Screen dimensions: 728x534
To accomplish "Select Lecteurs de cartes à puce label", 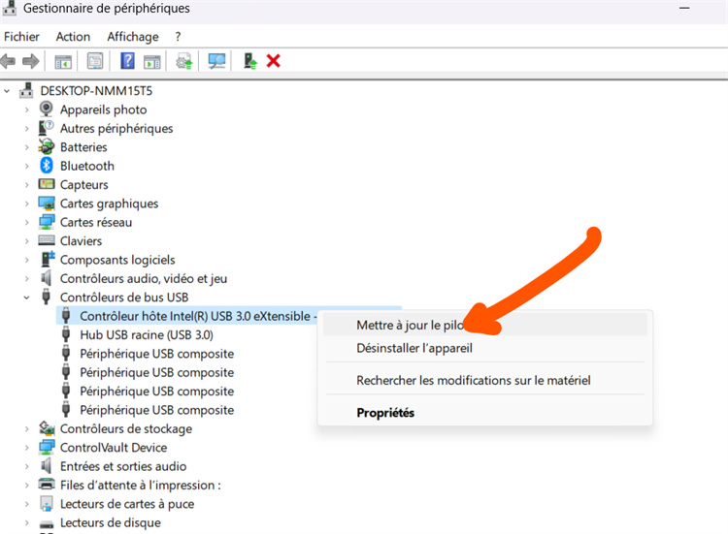I will (x=127, y=504).
